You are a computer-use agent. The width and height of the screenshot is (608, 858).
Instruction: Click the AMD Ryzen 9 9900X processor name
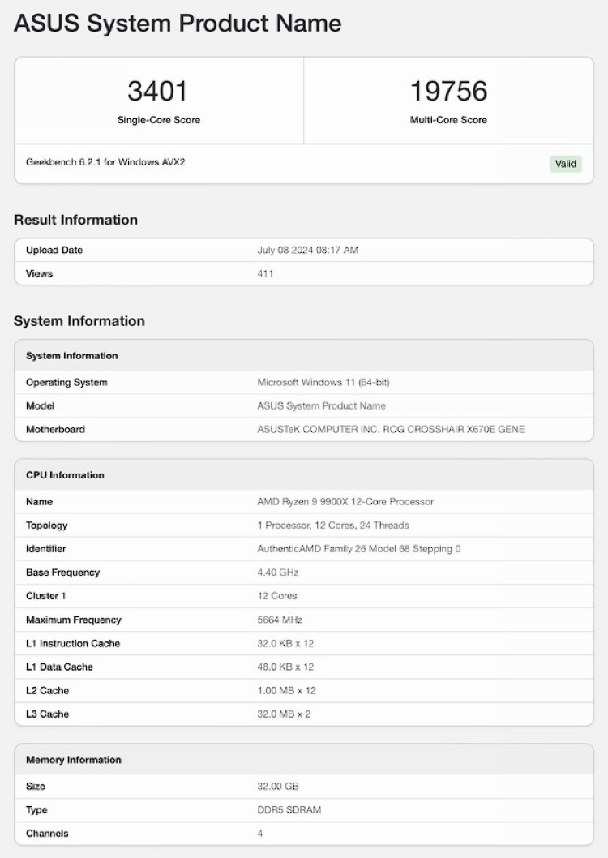tap(345, 502)
